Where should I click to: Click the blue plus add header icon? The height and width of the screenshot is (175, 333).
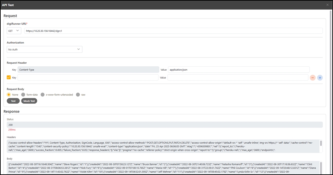click(x=320, y=78)
